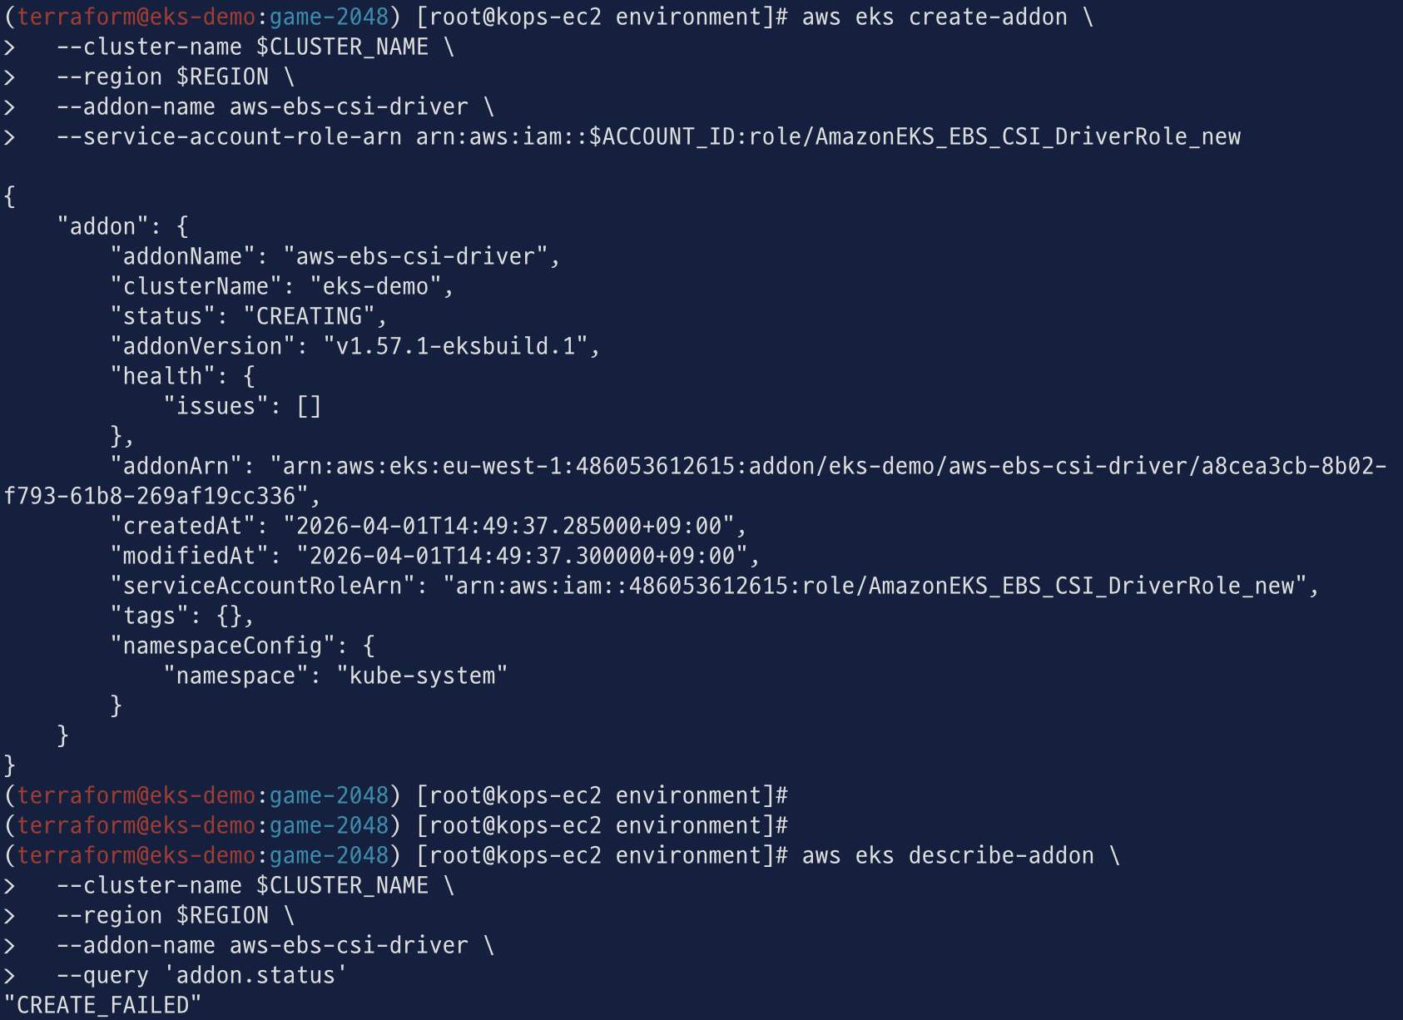
Task: Click the "CREATE_FAILED" status output
Action: pos(103,1005)
